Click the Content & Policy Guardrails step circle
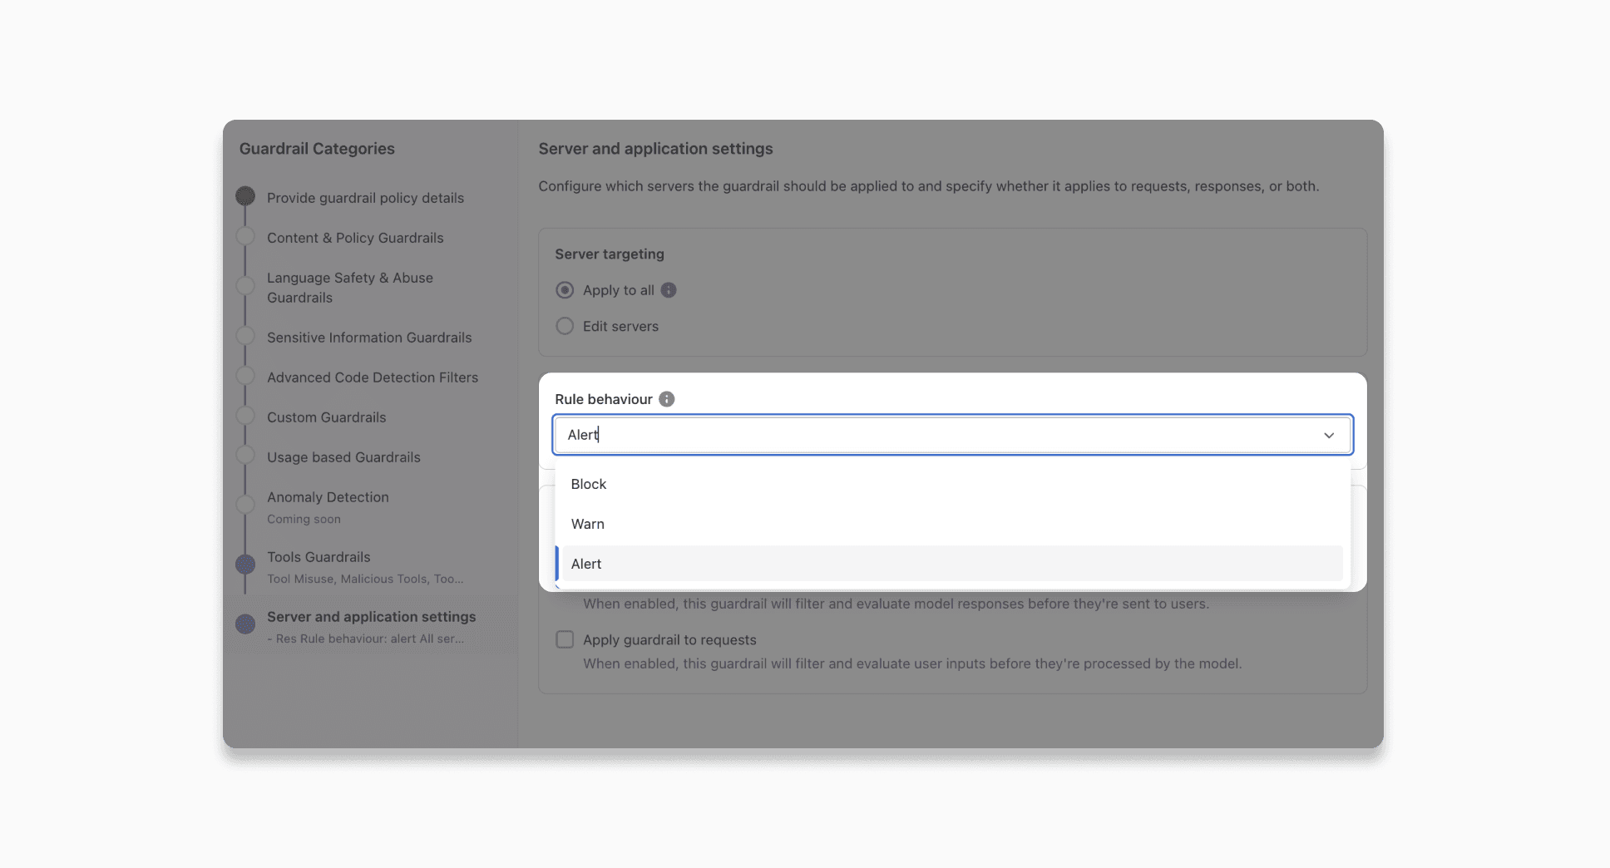This screenshot has width=1610, height=868. pos(245,236)
